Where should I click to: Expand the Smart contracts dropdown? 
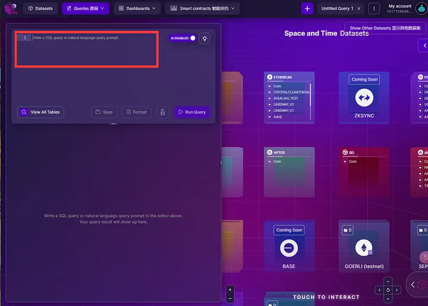202,8
